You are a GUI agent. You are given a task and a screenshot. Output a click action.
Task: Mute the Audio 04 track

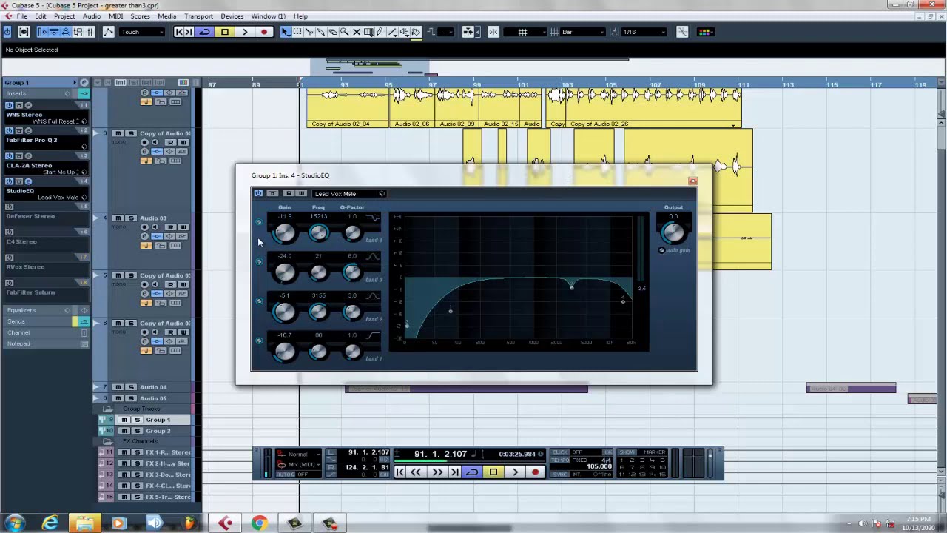coord(118,387)
